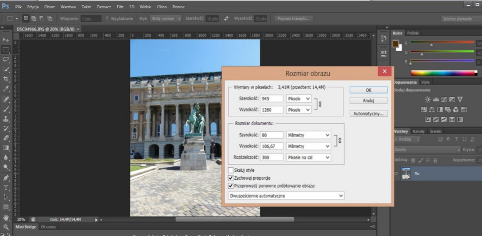Image resolution: width=482 pixels, height=236 pixels.
Task: Activate the Hand tool
Action: pyautogui.click(x=6, y=217)
